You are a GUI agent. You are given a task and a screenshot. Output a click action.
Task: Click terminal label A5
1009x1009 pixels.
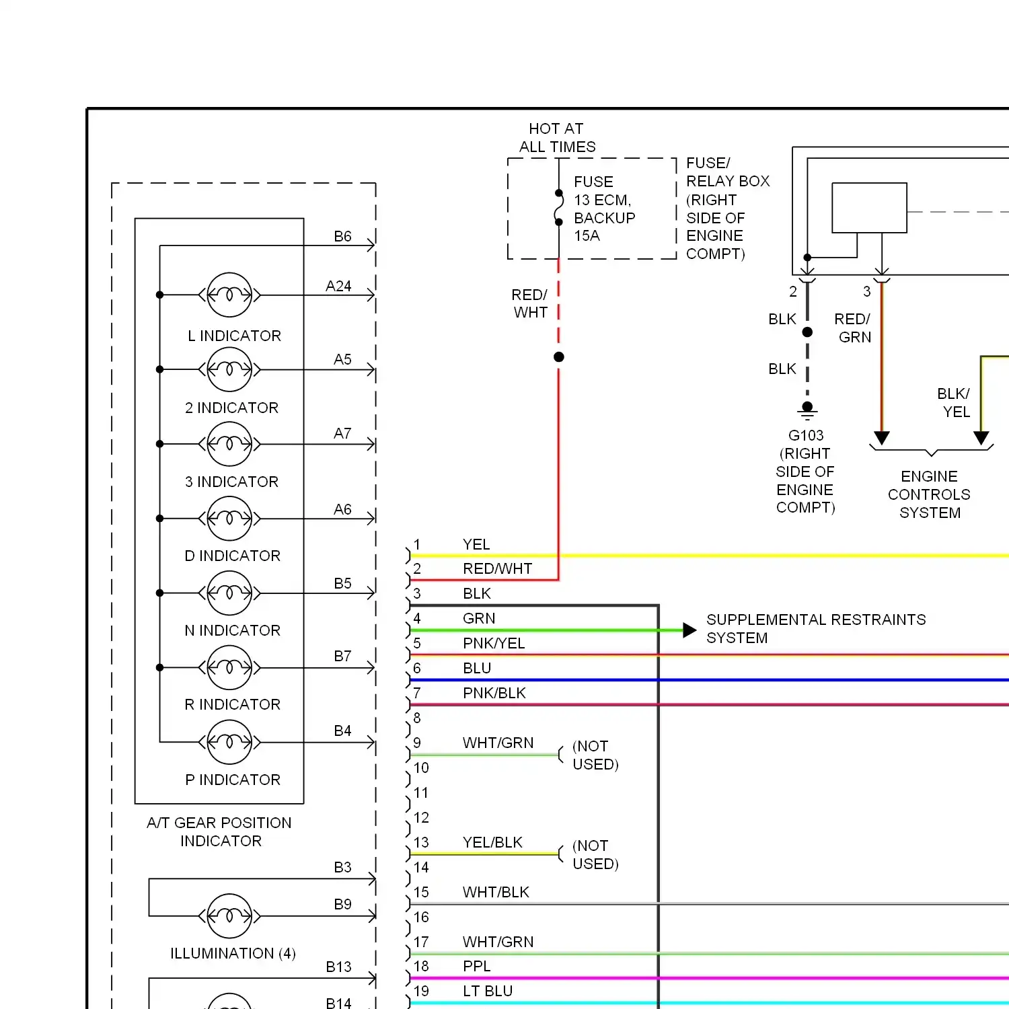pos(342,359)
